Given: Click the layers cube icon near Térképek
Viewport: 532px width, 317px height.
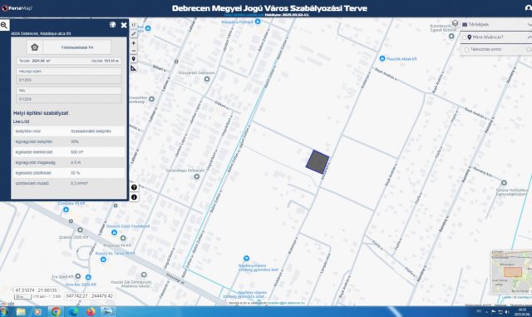Looking at the screenshot, I should click(455, 23).
